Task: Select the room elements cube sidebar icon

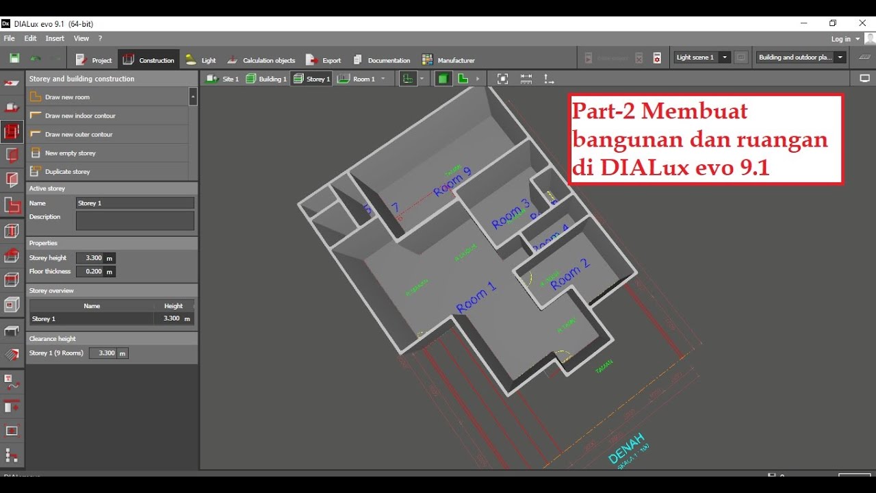Action: pyautogui.click(x=12, y=231)
